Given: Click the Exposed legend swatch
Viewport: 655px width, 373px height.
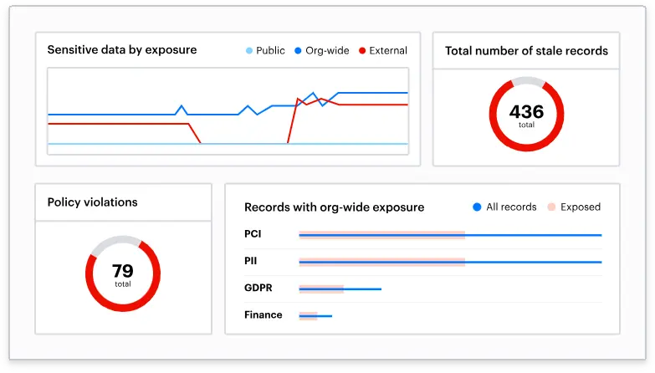Looking at the screenshot, I should 551,207.
